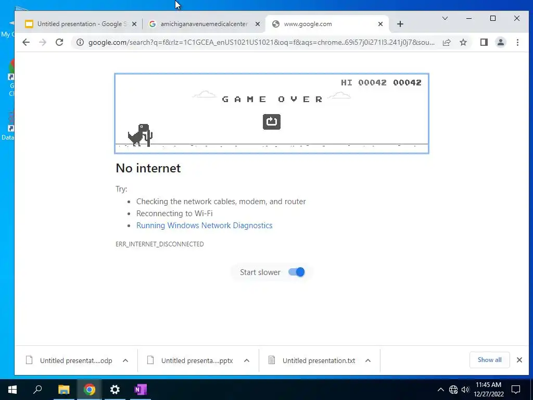This screenshot has height=400, width=533.
Task: Reload the current page
Action: click(x=59, y=42)
